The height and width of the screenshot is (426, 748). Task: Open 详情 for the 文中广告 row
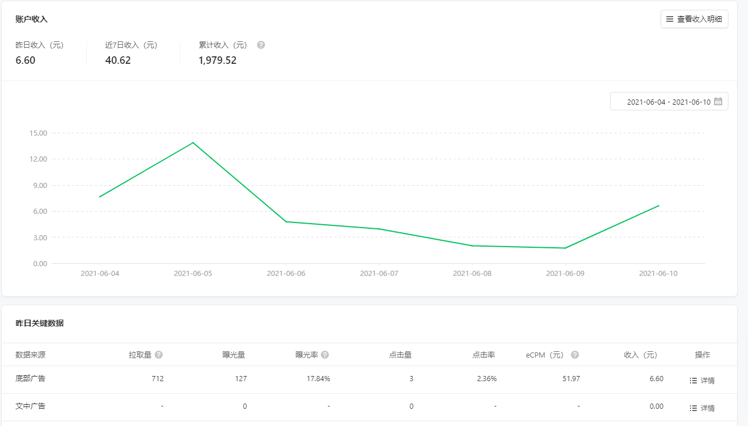click(x=702, y=408)
